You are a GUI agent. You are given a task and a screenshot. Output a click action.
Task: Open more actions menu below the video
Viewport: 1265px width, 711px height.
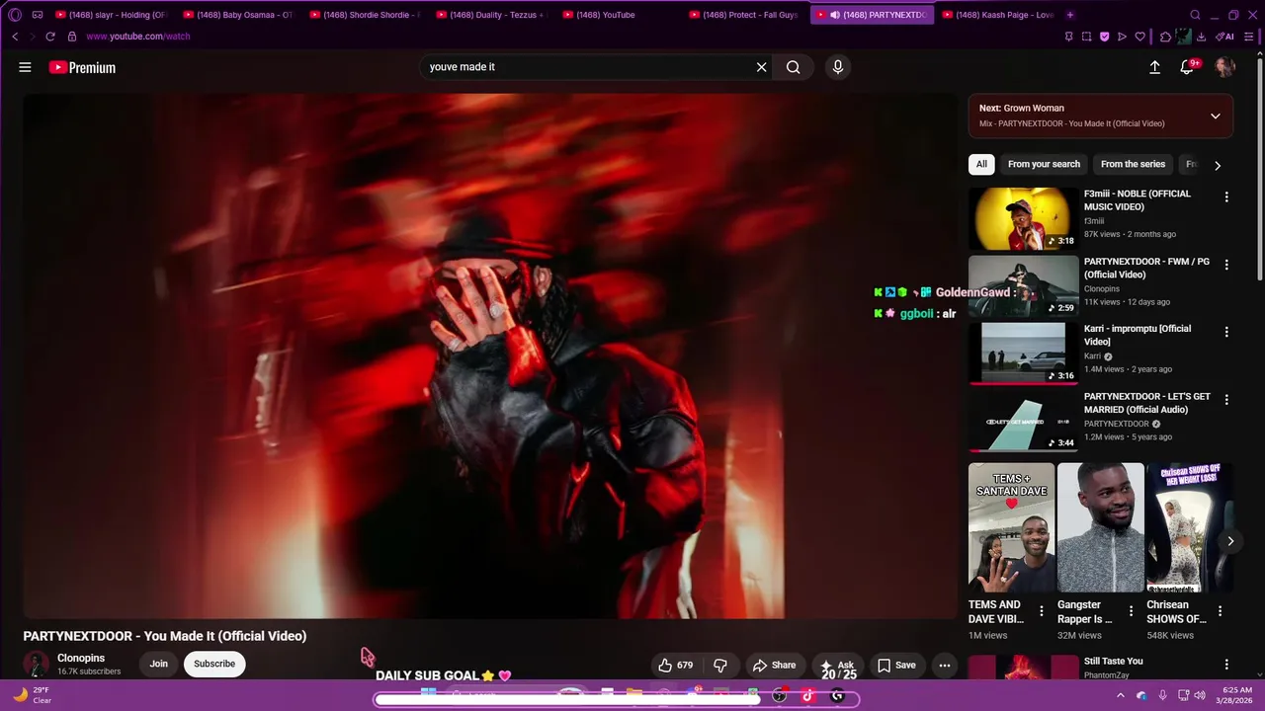944,665
